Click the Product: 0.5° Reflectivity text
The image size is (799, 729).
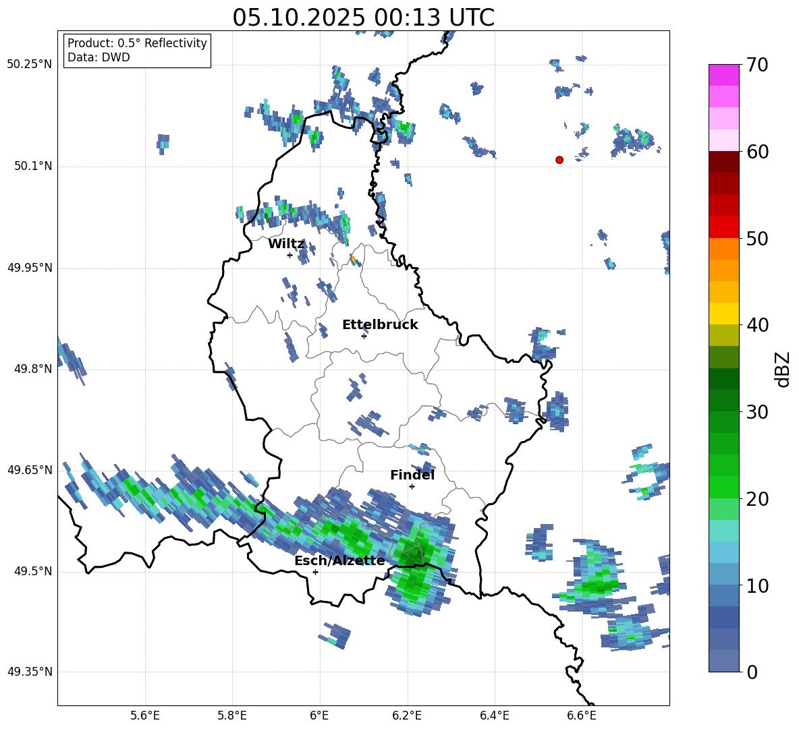coord(137,43)
